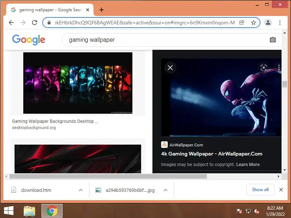Open 4k Gaming Wallpaper title link
Viewport: 291px width, 218px height.
212,154
